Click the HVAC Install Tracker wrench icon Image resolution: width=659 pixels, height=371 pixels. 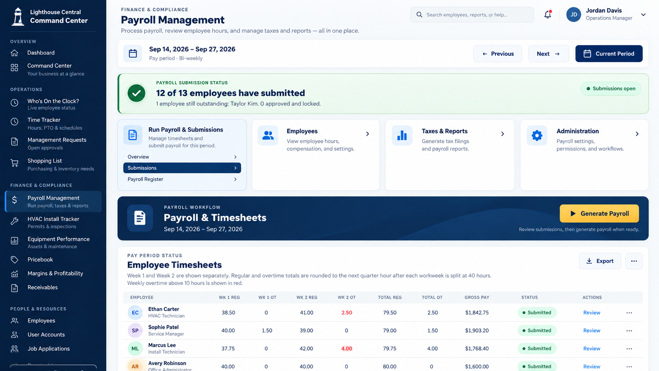pyautogui.click(x=15, y=221)
